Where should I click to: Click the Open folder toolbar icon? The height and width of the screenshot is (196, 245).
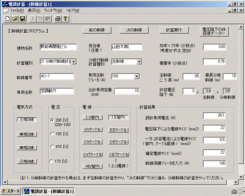[15, 19]
